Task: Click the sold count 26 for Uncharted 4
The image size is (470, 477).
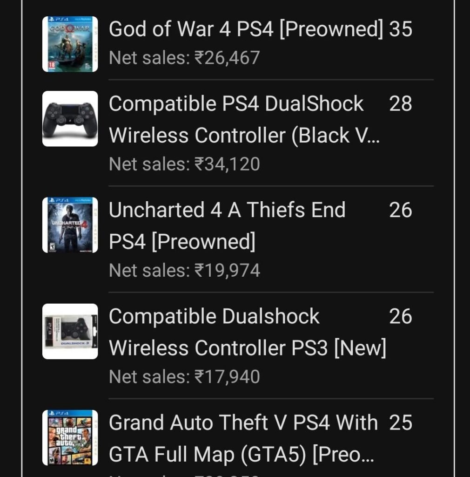Action: tap(401, 210)
